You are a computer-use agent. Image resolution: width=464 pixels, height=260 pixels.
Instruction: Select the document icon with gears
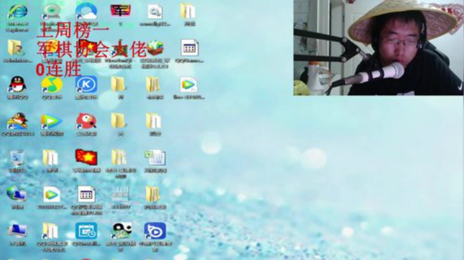pos(155,12)
